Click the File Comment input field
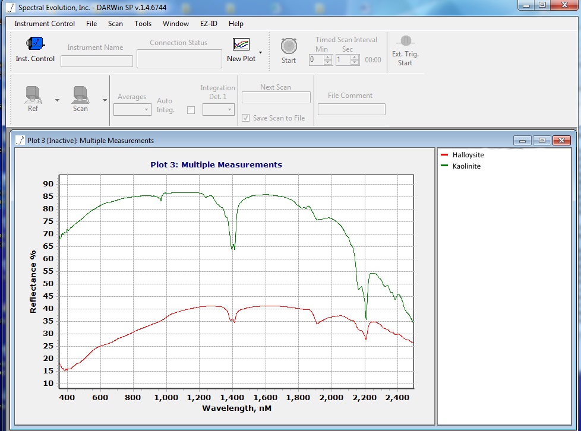Screen dimensions: 581x431 click(351, 109)
